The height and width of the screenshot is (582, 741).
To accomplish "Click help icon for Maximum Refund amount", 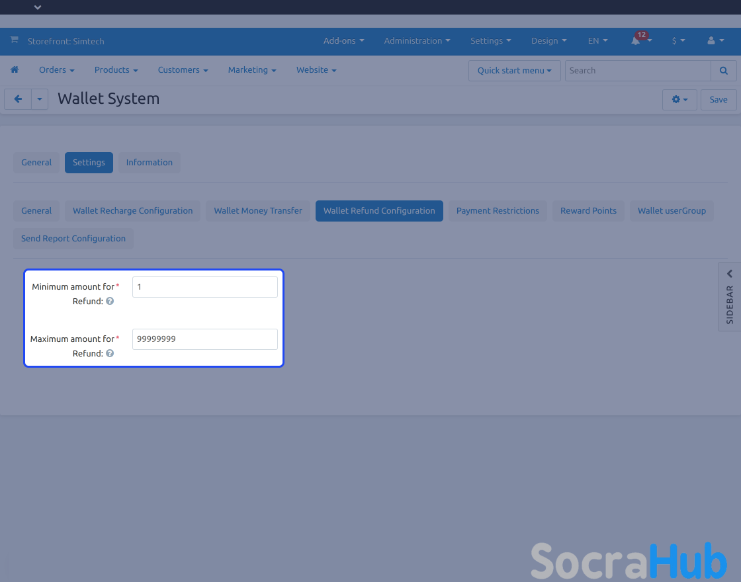I will click(x=110, y=353).
